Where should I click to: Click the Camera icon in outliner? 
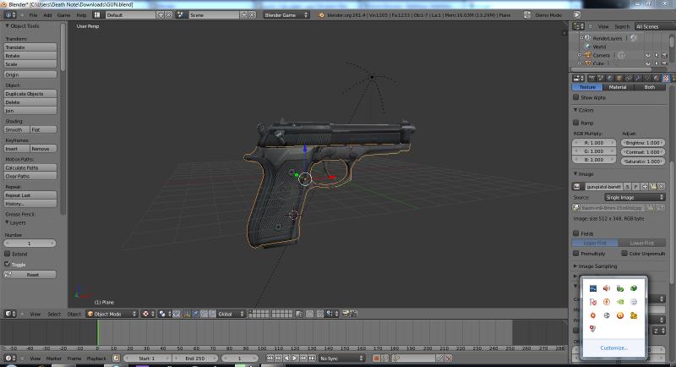point(587,55)
